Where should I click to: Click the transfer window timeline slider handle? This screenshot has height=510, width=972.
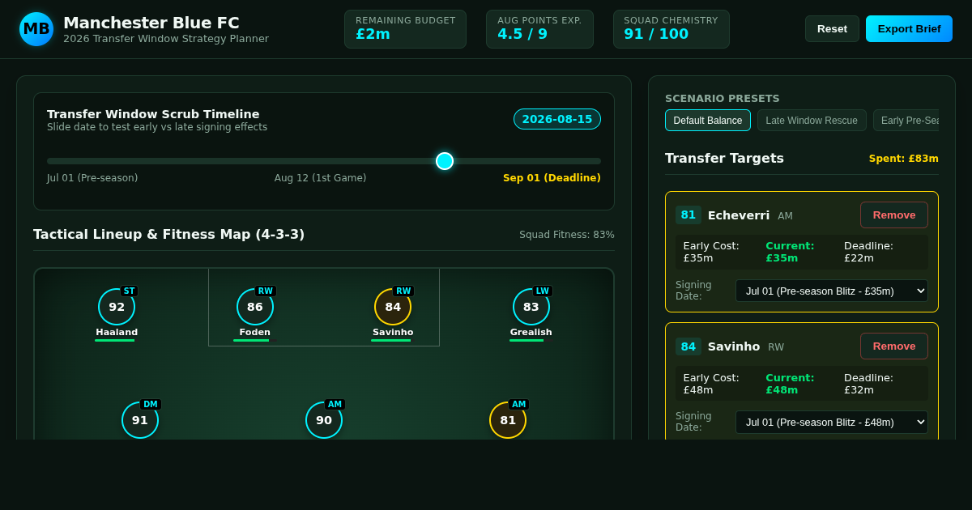click(445, 161)
